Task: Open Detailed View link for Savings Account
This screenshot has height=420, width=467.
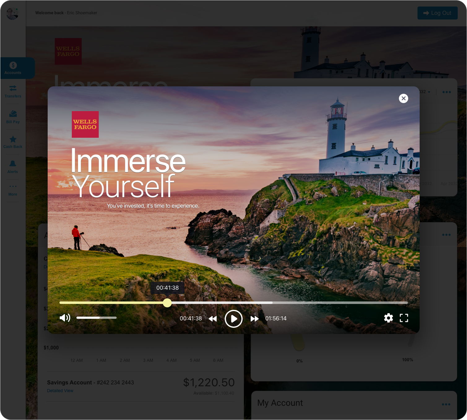Action: point(60,391)
